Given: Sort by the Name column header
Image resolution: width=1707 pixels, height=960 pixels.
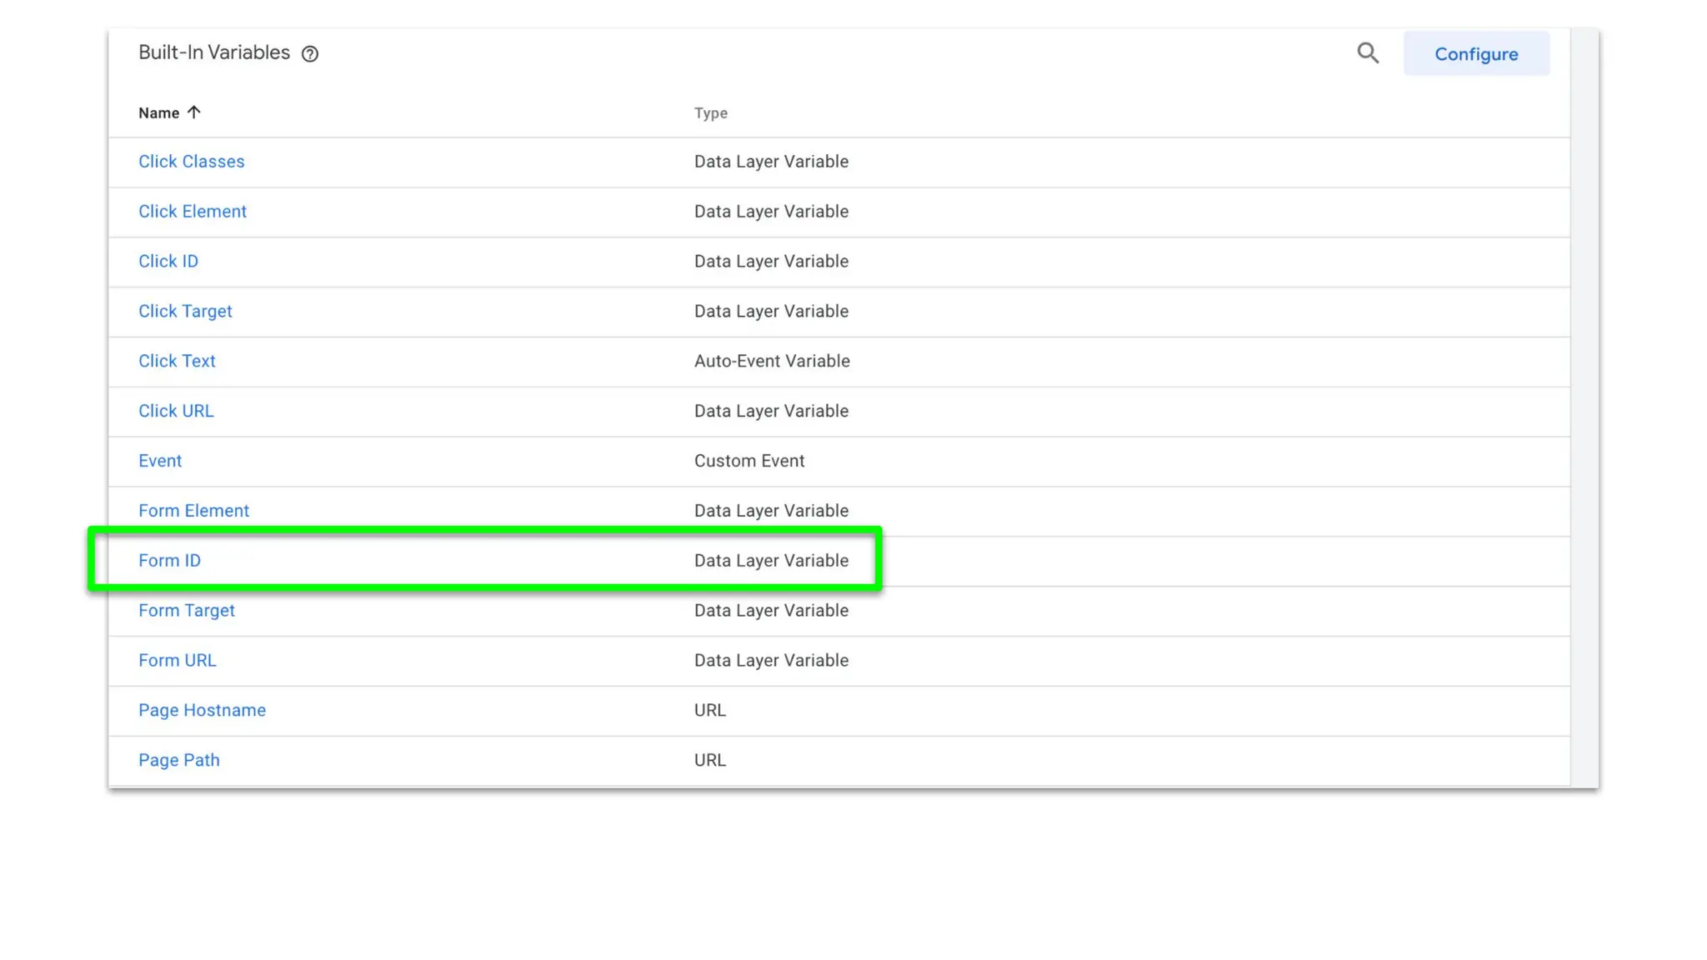Looking at the screenshot, I should coord(158,113).
